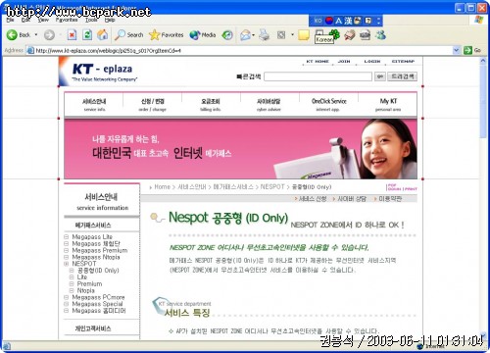Screen dimensions: 490x353
Task: Select Megapass Ntopia in sidebar tree
Action: (x=96, y=257)
